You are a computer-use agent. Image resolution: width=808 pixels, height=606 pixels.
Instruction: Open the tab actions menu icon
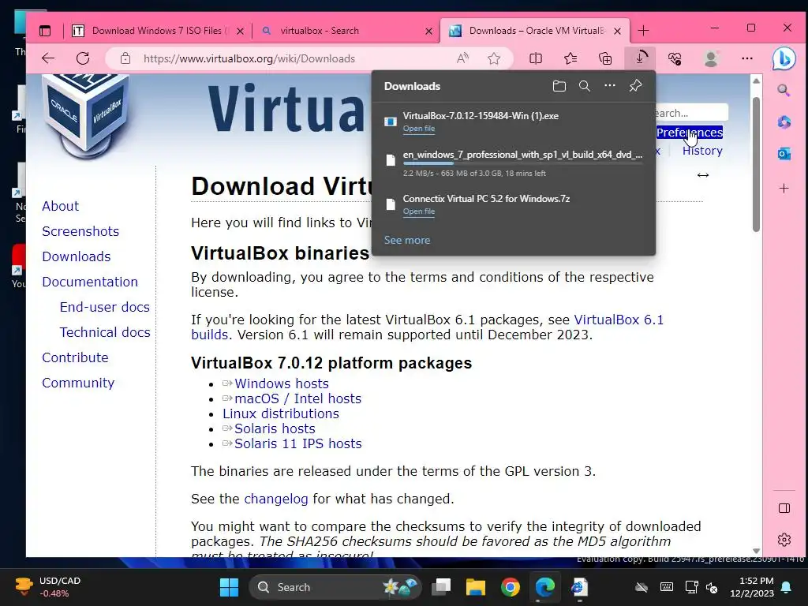(x=45, y=31)
